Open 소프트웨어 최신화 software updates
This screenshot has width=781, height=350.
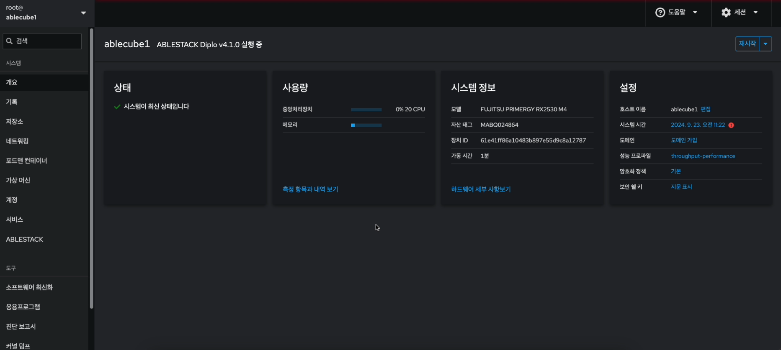29,287
